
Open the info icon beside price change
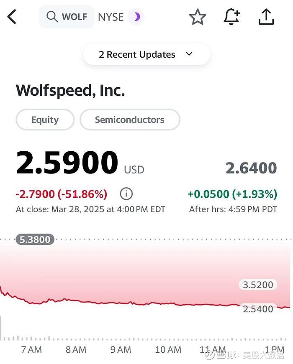(x=126, y=194)
